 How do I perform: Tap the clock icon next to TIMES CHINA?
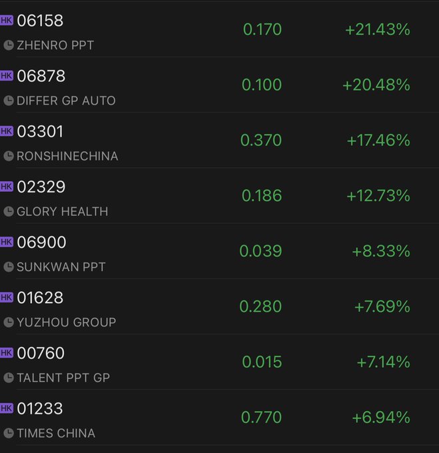click(9, 433)
